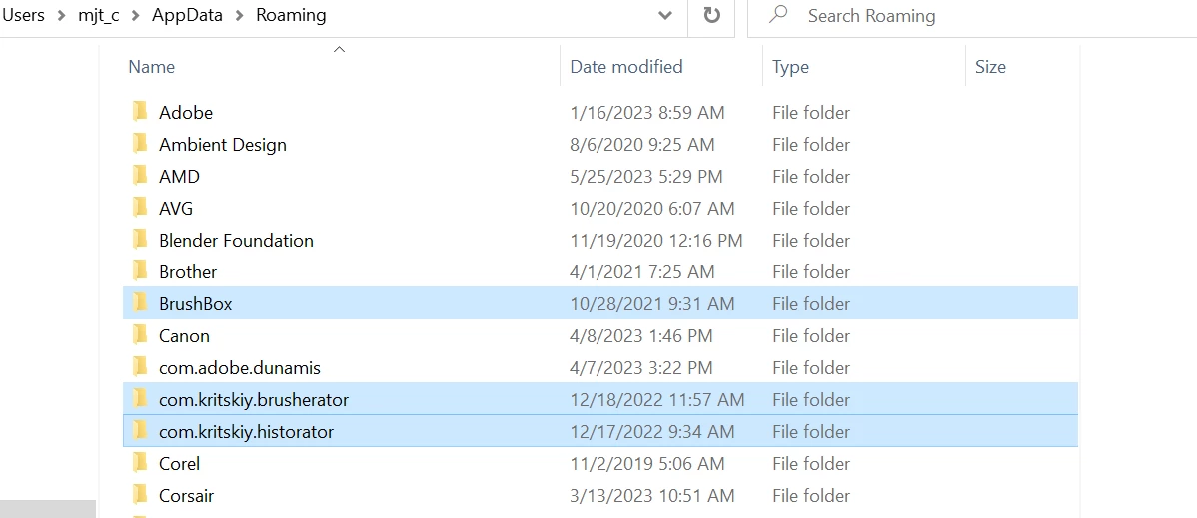The height and width of the screenshot is (518, 1197).
Task: Open the address bar history dropdown
Action: point(664,15)
